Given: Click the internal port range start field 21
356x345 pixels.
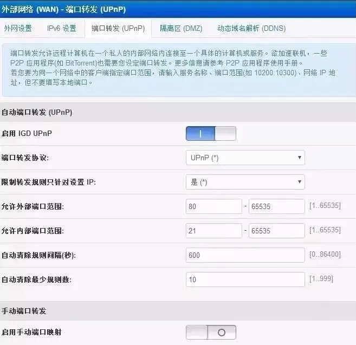Looking at the screenshot, I should [214, 231].
